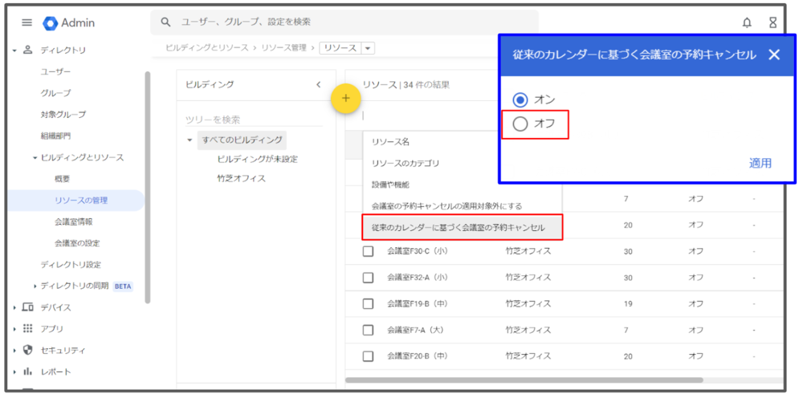Click the yellow plus add button
803x398 pixels.
point(346,99)
